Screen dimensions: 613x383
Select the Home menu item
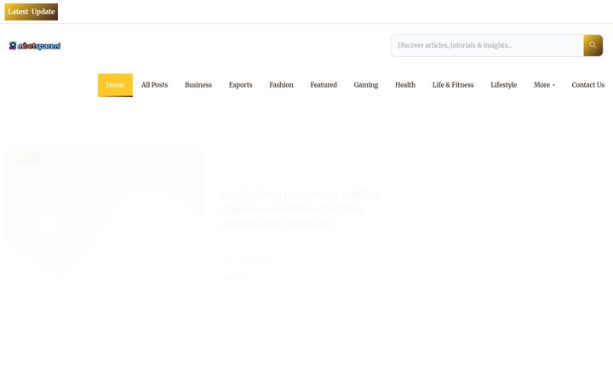[x=115, y=85]
